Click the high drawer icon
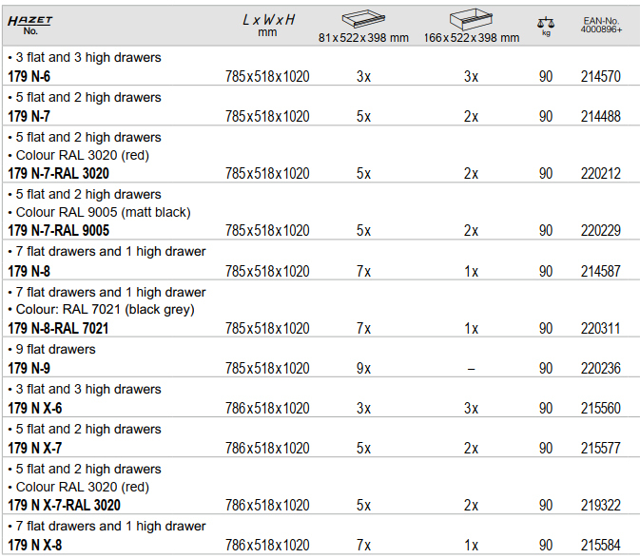Screen dimensions: 640x558 [x=471, y=19]
